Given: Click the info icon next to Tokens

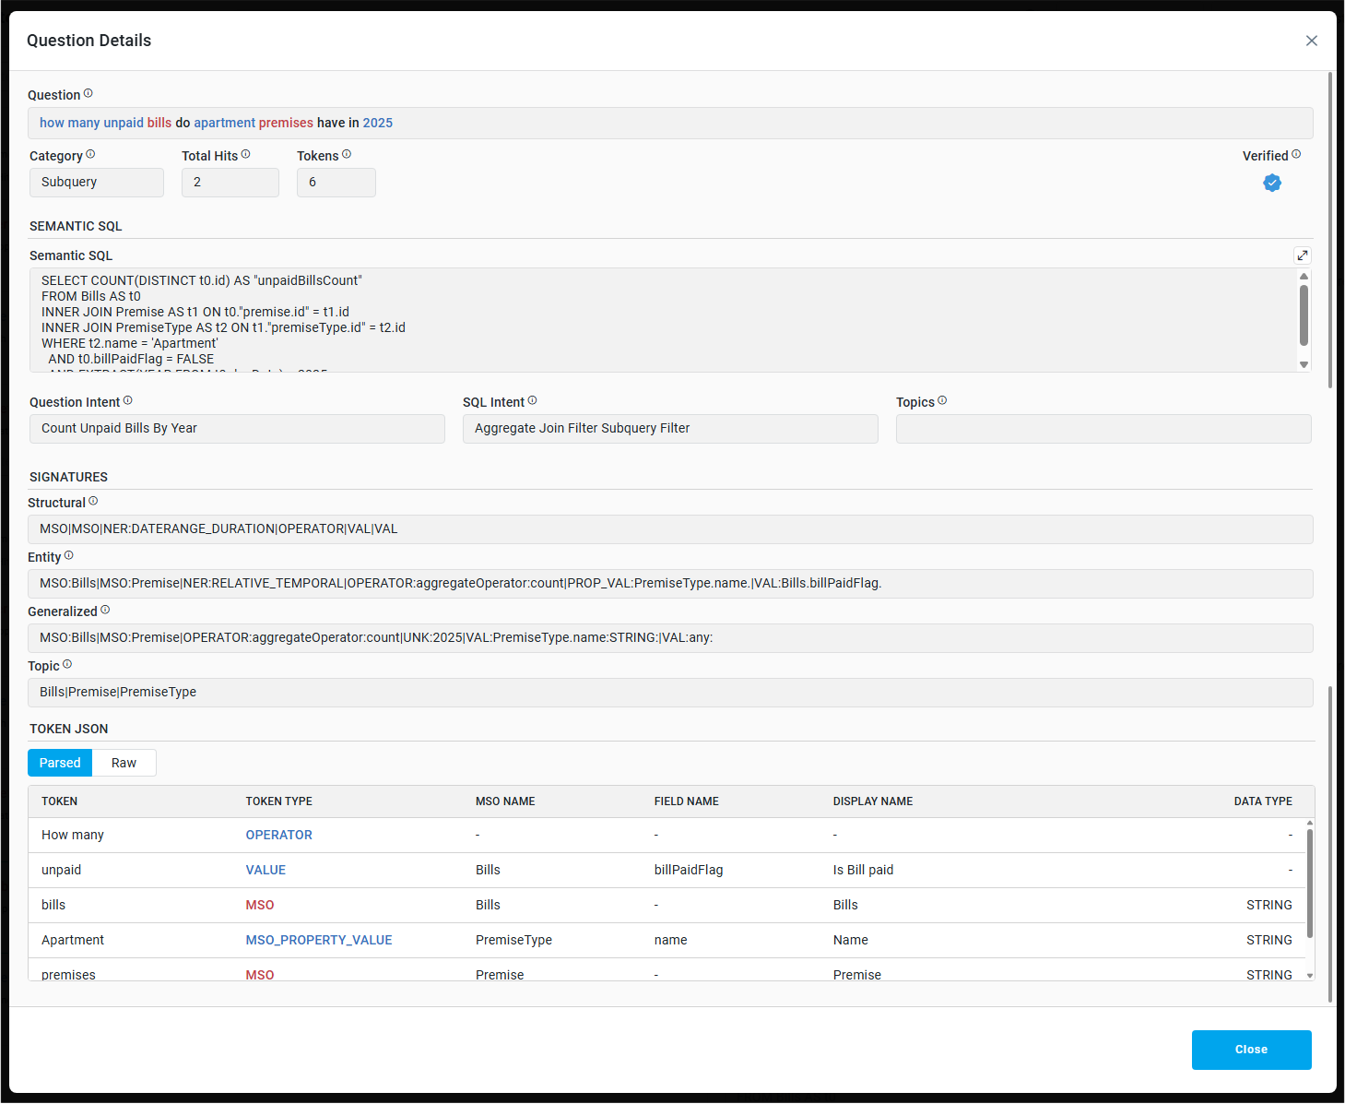Looking at the screenshot, I should [x=347, y=154].
